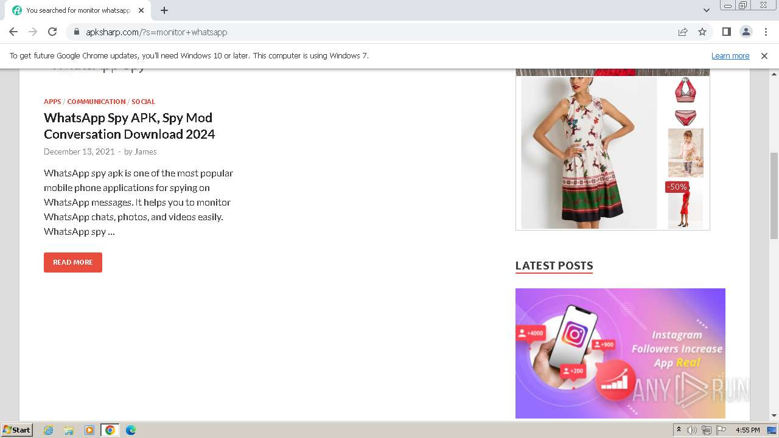779x438 pixels.
Task: Bookmark this tab with the star icon
Action: (702, 32)
